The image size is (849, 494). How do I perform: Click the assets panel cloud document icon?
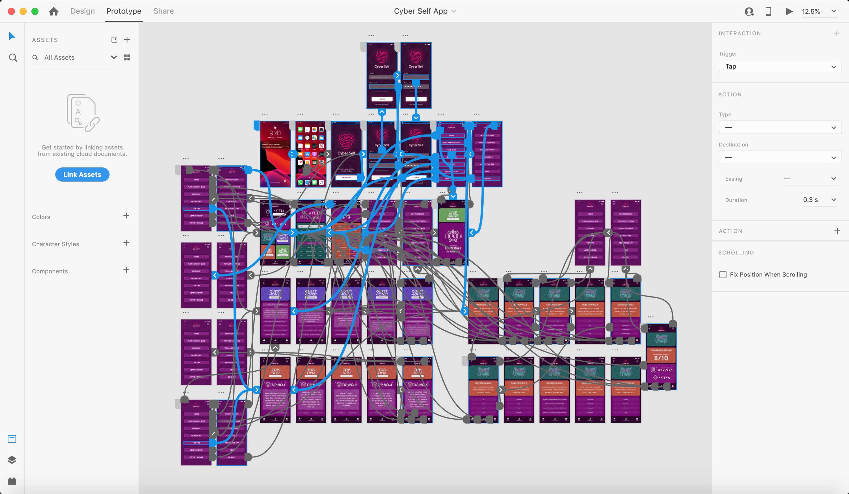tap(114, 40)
